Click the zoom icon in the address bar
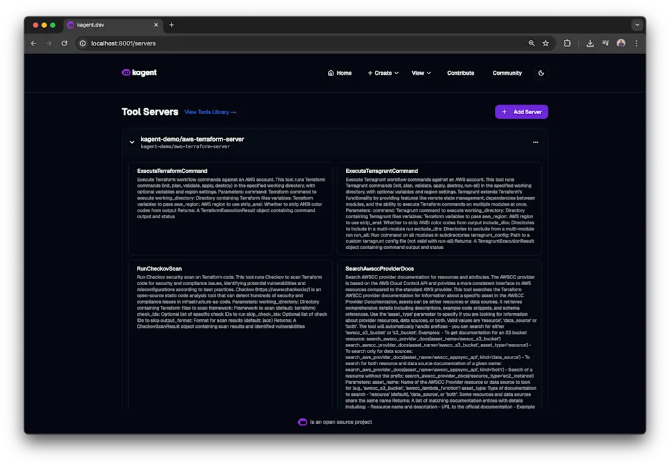 [x=531, y=43]
